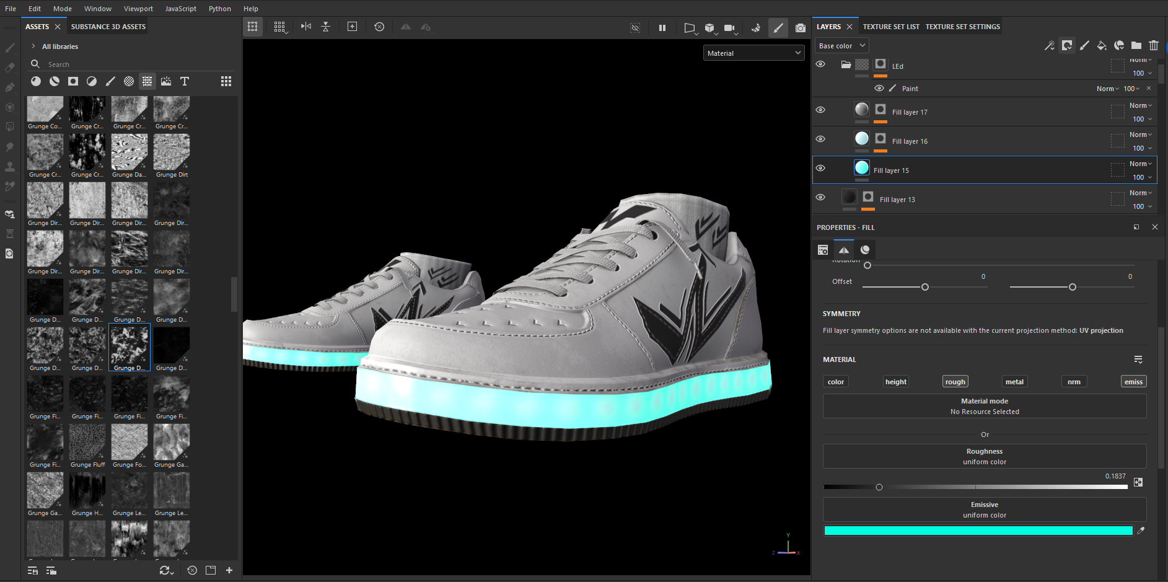The image size is (1168, 582).
Task: Click the Material mode resource button
Action: 984,407
